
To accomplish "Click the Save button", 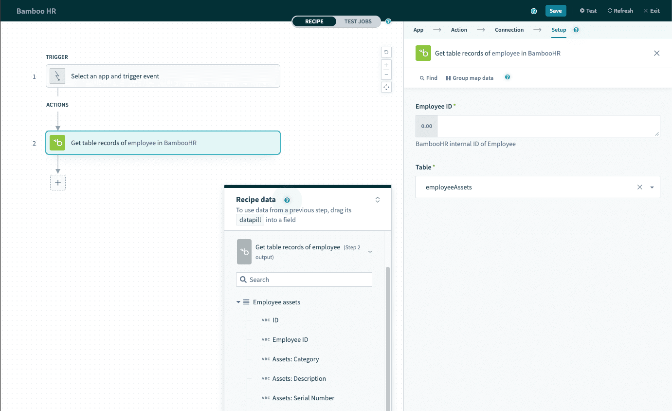I will click(x=556, y=10).
